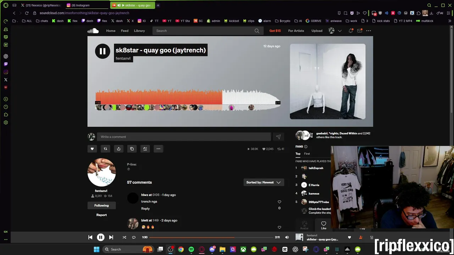The image size is (454, 255).
Task: Like the current track in the bottom player bar
Action: coord(349,237)
